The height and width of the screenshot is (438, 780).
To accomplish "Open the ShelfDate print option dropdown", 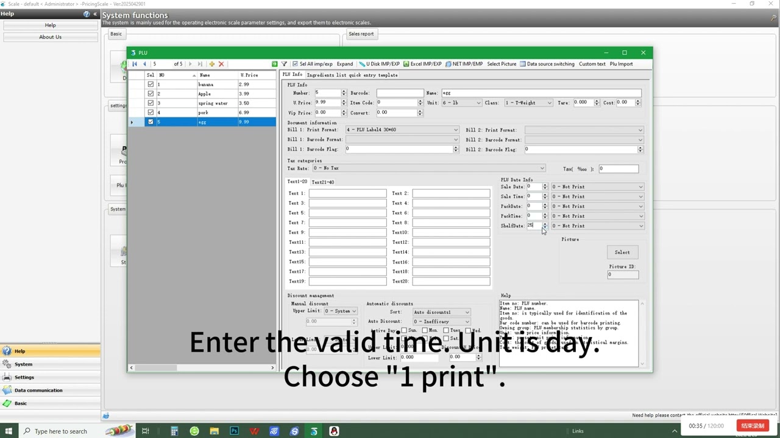I will click(x=597, y=226).
